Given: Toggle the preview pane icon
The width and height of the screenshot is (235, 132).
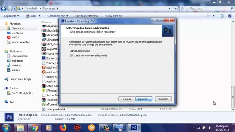Looking at the screenshot, I should 221,16.
